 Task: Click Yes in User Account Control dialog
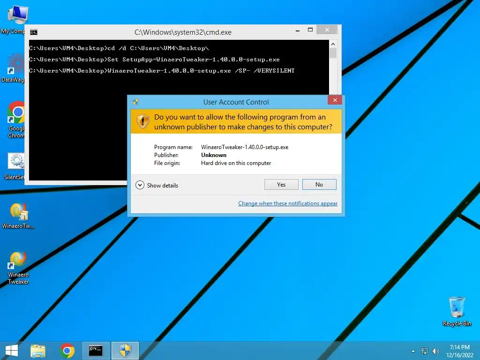tap(281, 185)
